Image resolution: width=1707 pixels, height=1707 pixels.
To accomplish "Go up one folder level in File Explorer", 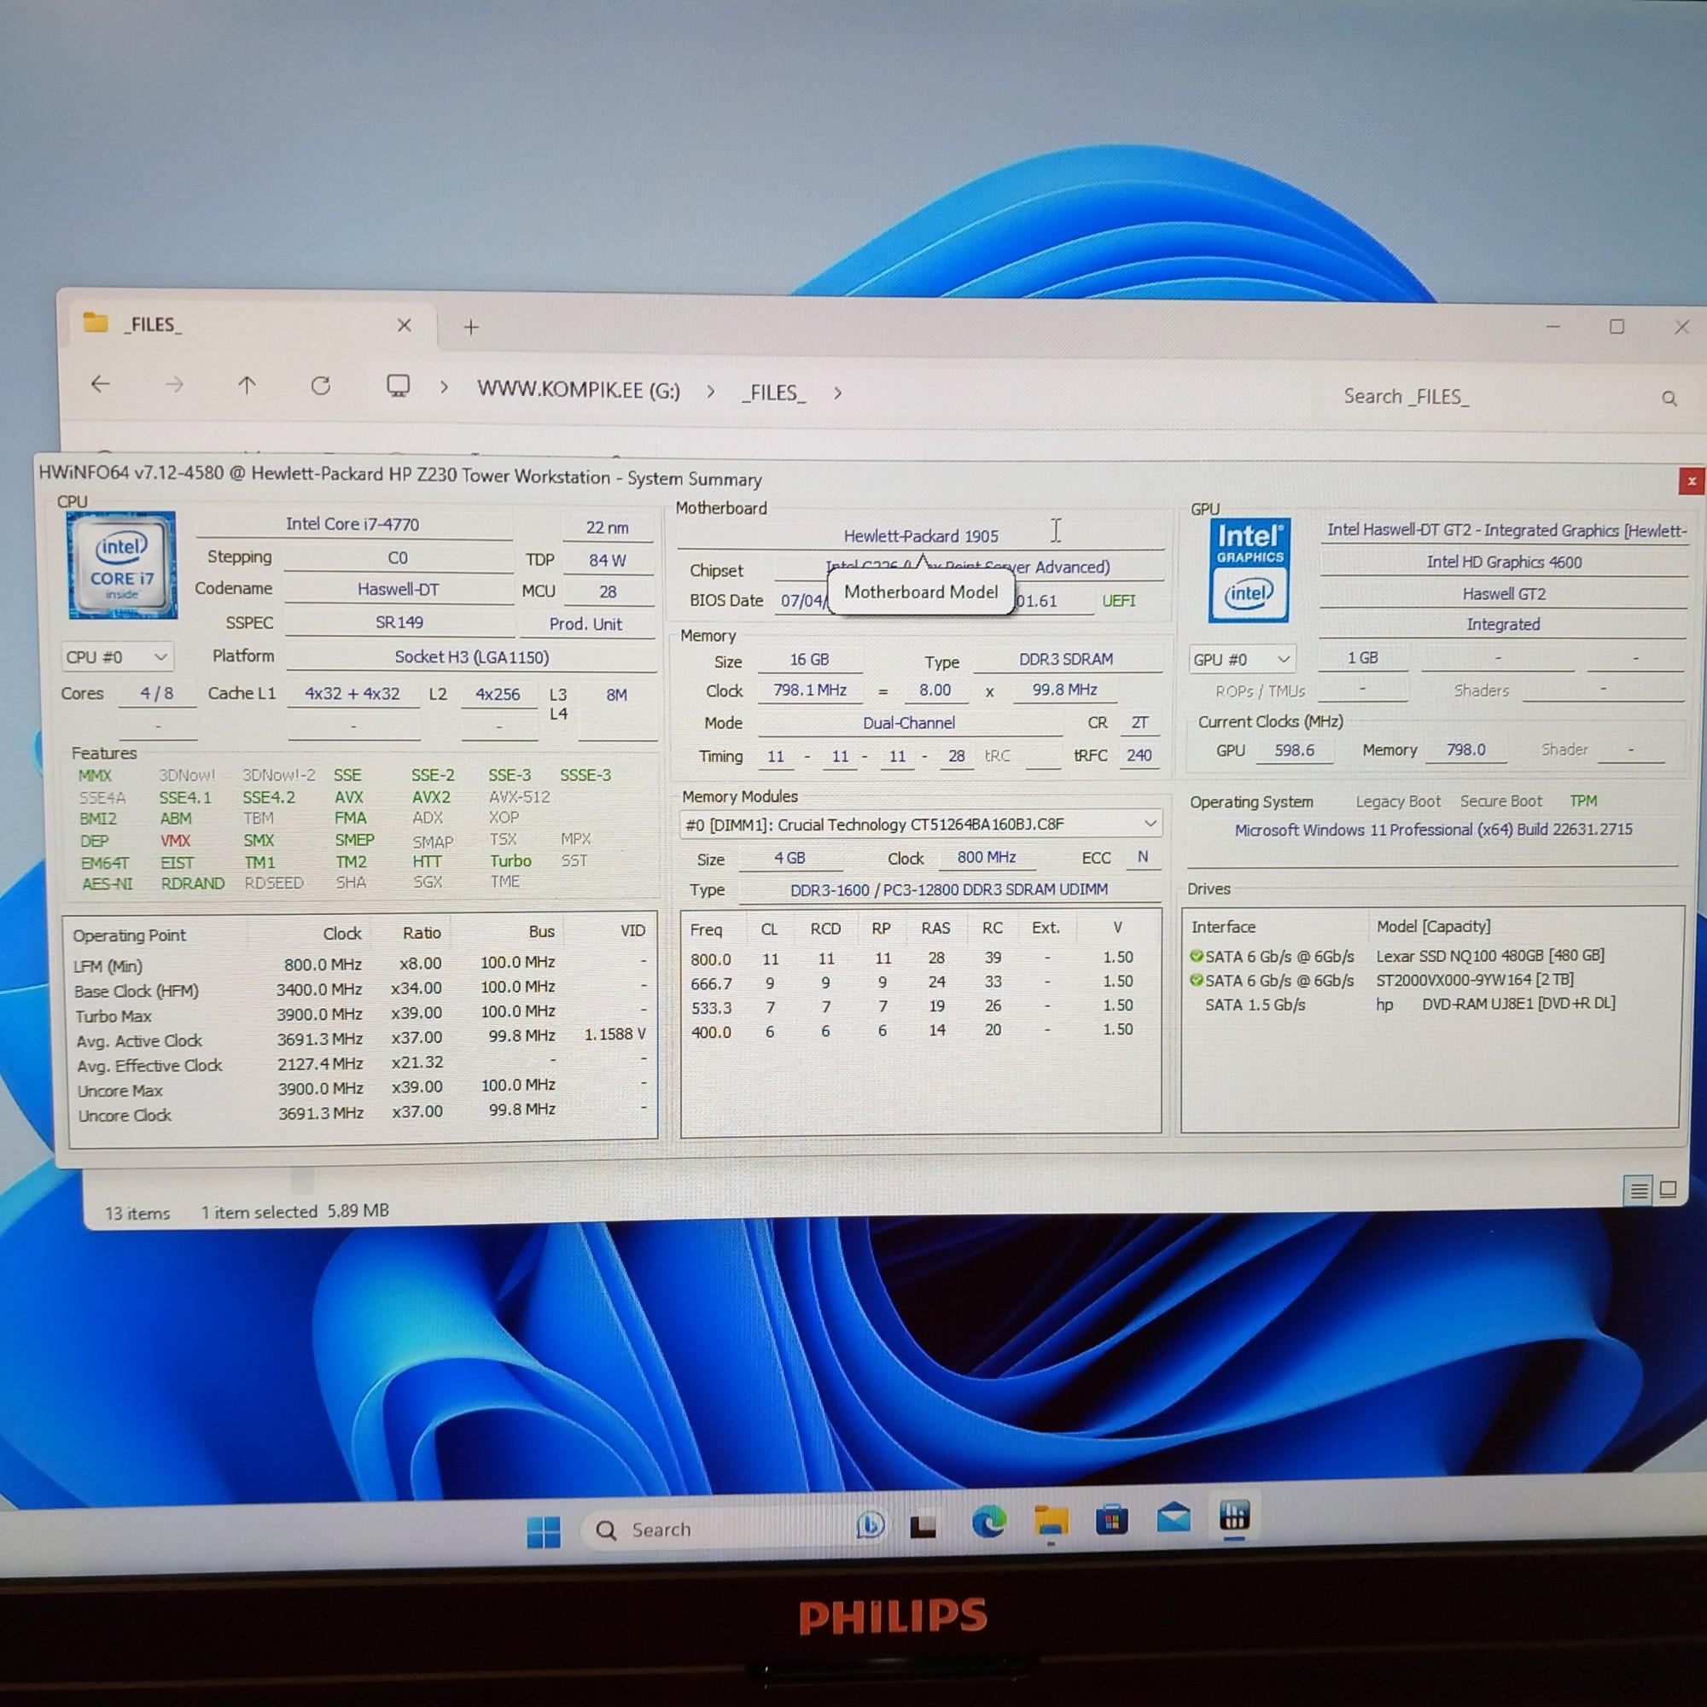I will tap(248, 385).
